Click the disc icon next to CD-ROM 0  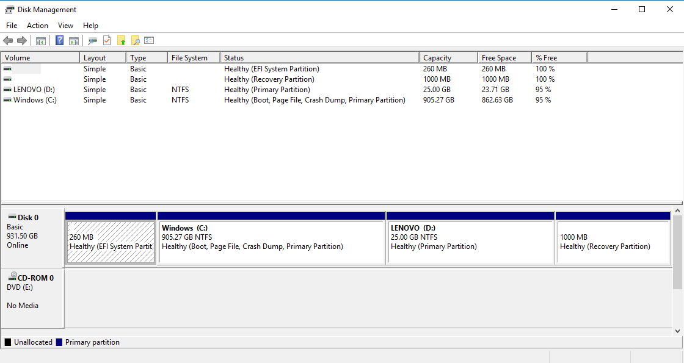[12, 276]
